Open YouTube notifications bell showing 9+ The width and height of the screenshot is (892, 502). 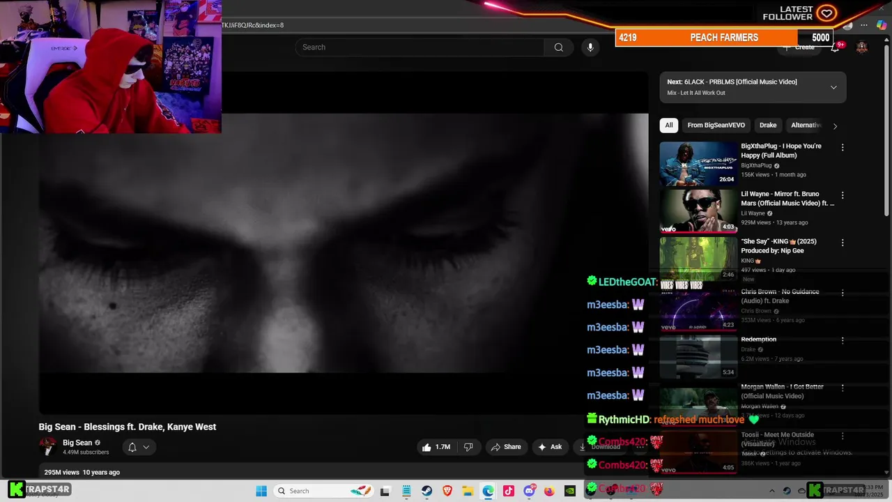836,47
